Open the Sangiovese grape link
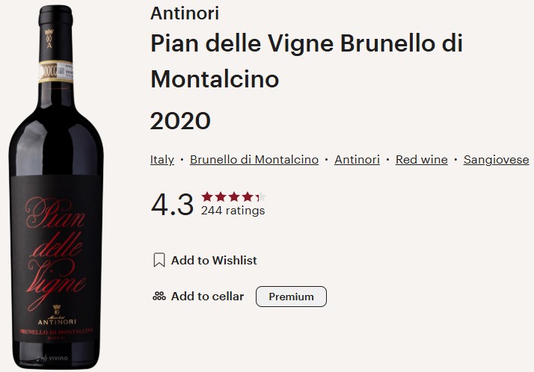The height and width of the screenshot is (372, 534). click(x=496, y=160)
